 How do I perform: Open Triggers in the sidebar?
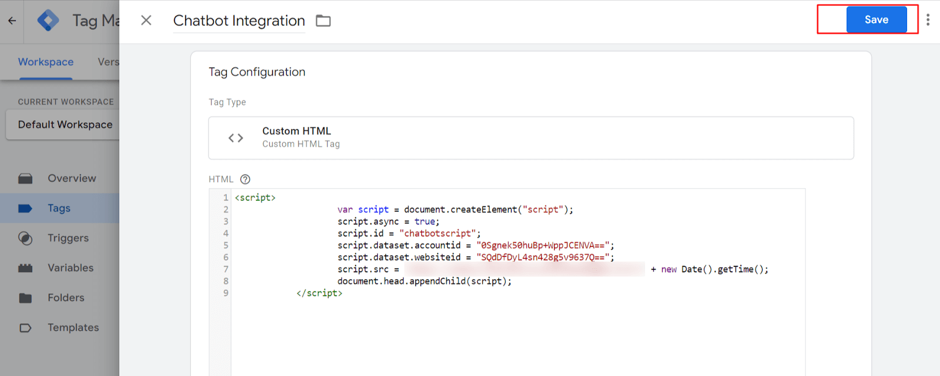pos(60,238)
